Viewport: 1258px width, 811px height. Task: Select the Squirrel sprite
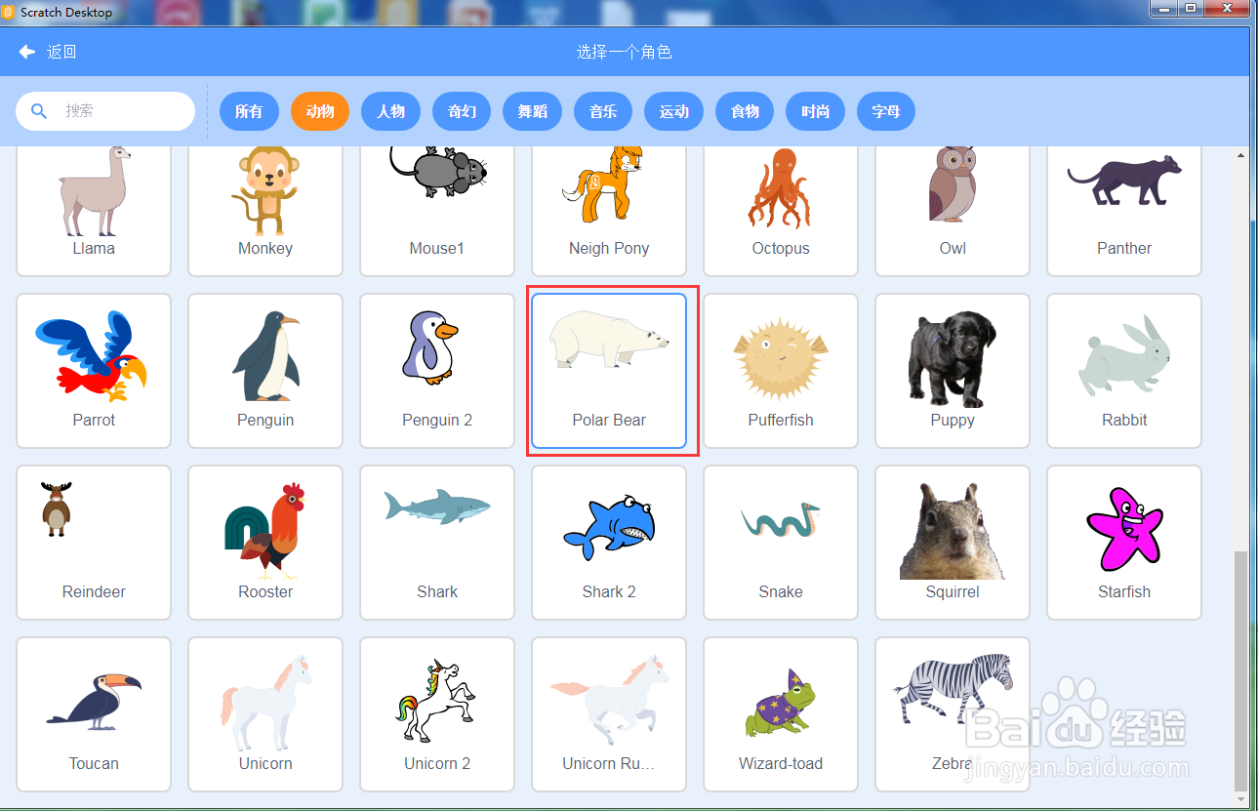[x=953, y=543]
